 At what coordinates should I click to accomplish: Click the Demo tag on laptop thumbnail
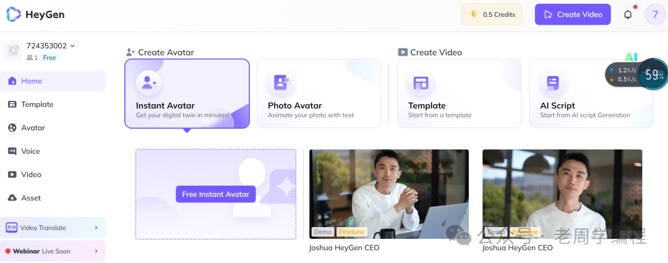[x=323, y=232]
